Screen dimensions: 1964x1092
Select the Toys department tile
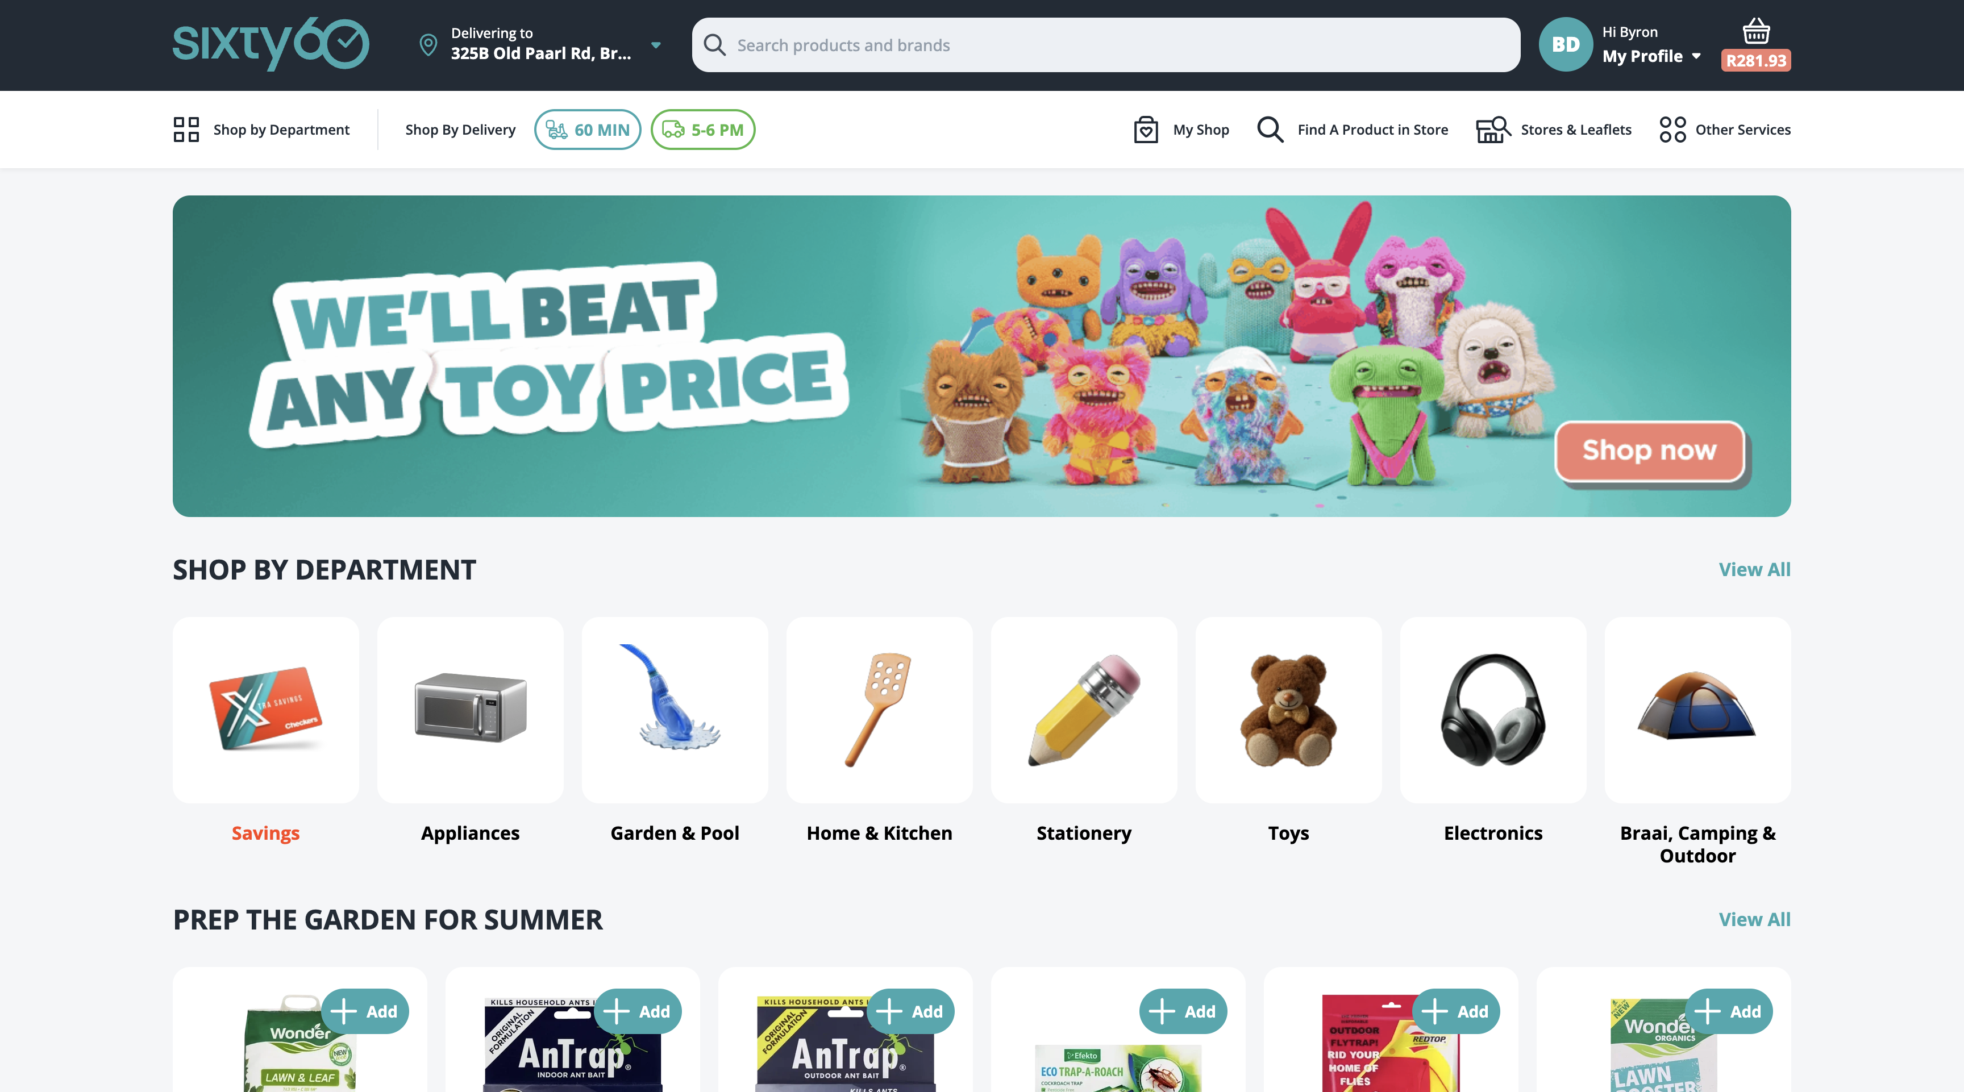(x=1288, y=730)
